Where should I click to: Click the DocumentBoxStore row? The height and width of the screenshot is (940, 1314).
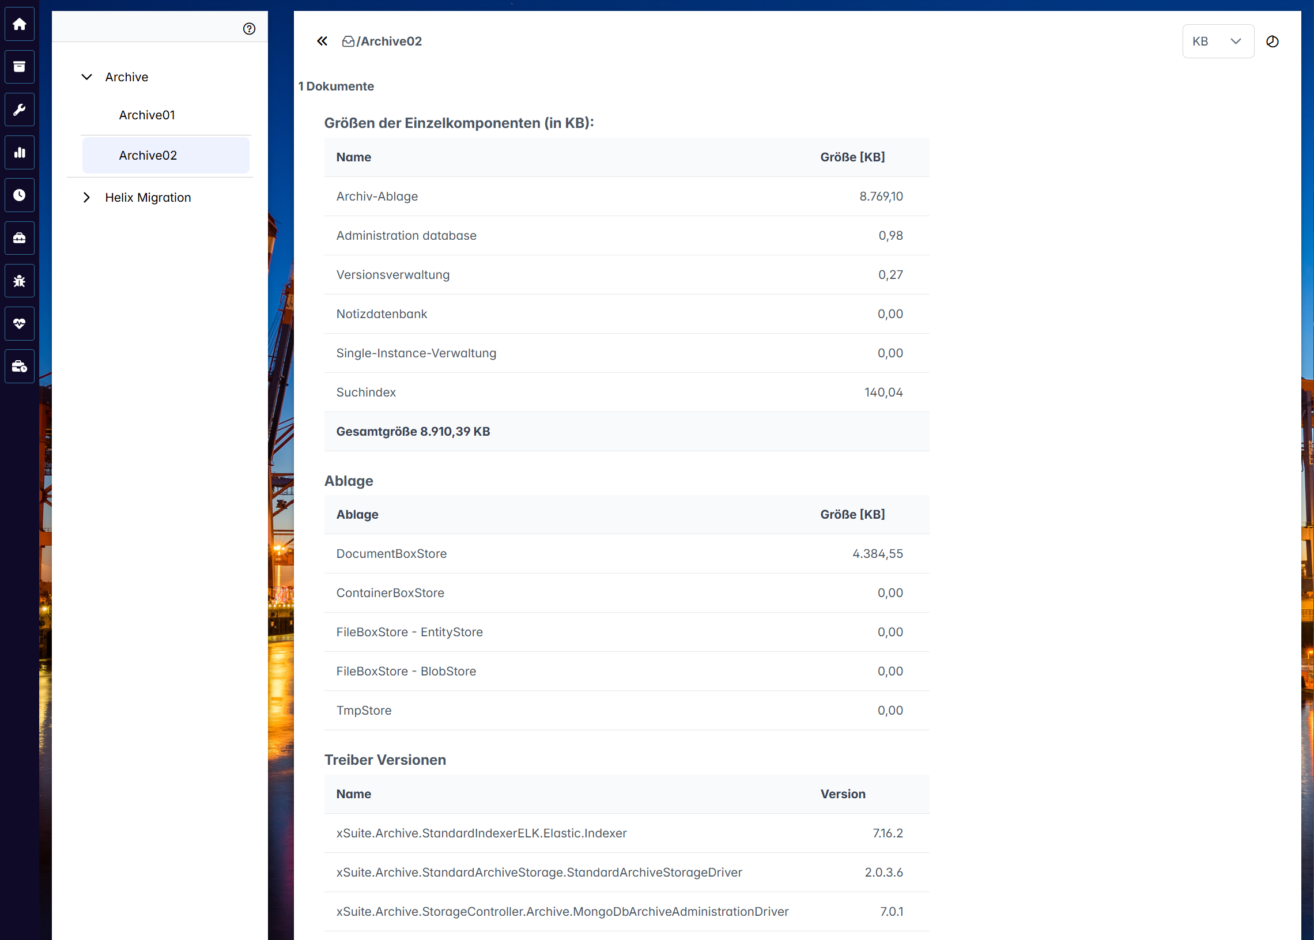coord(391,553)
